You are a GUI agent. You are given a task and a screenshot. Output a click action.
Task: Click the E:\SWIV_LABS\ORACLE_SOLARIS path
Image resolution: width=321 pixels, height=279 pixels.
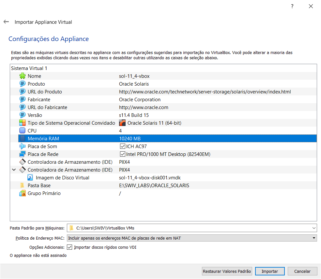154,186
